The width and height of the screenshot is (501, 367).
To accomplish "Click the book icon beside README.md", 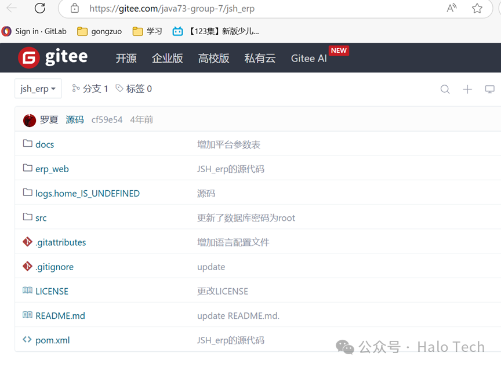I will (27, 315).
